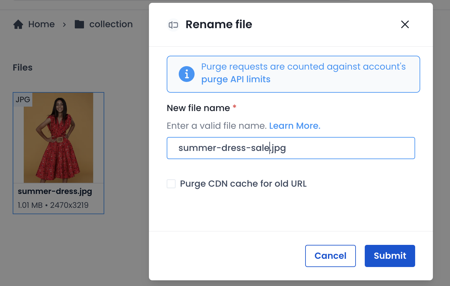The image size is (450, 286).
Task: Open the collection breadcrumb folder
Action: (x=111, y=24)
